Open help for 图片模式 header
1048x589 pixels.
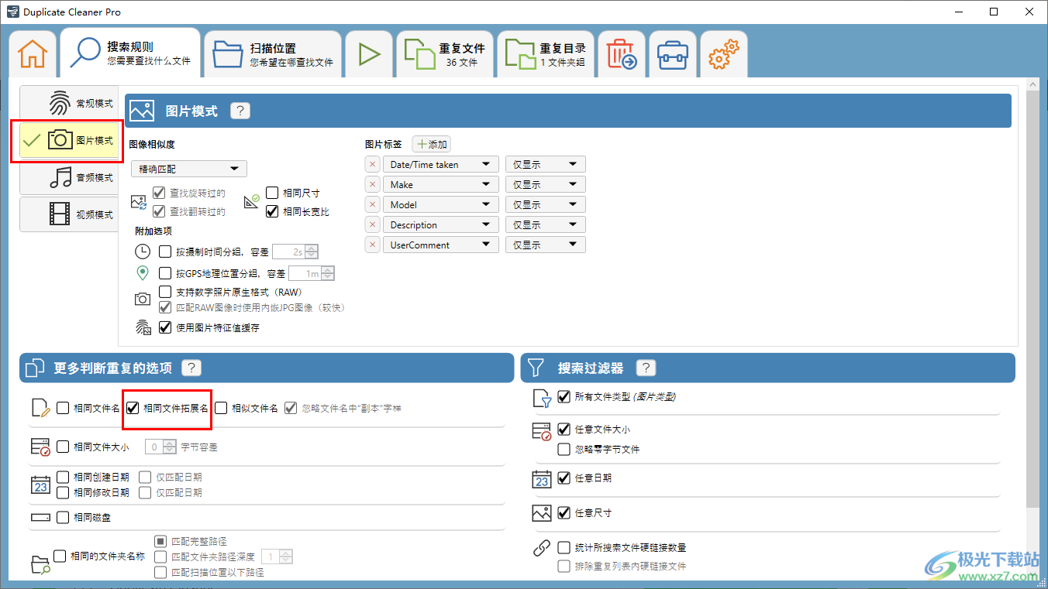coord(240,111)
